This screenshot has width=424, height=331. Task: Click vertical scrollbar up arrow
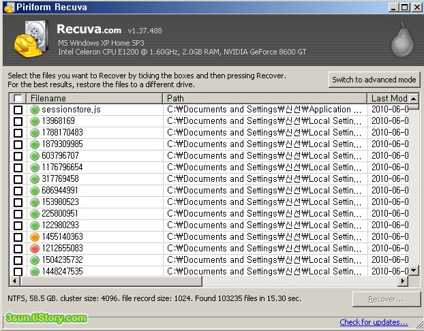point(414,99)
